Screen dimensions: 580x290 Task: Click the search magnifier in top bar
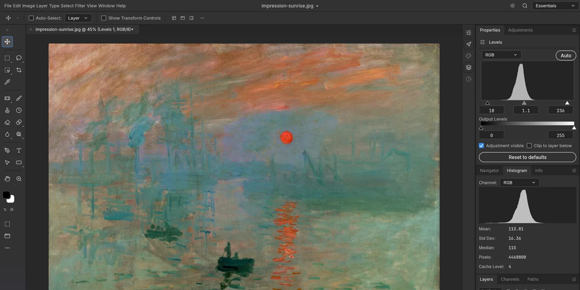coord(525,6)
